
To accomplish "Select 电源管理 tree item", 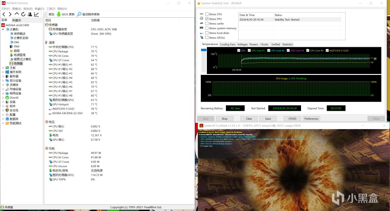I will pos(17,55).
